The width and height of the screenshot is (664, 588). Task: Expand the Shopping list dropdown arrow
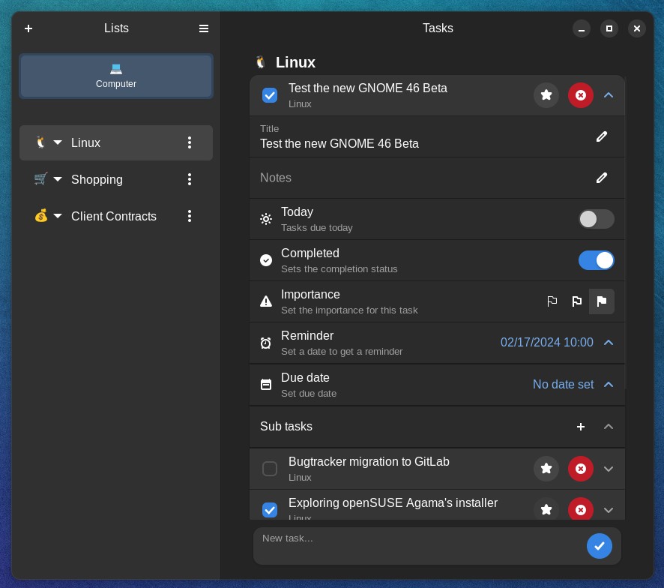(58, 179)
